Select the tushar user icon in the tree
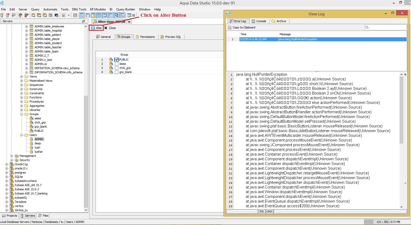Viewport: 411px width, 225px height. pos(32,152)
